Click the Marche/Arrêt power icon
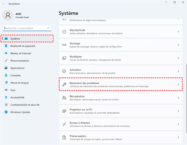 pos(64,32)
